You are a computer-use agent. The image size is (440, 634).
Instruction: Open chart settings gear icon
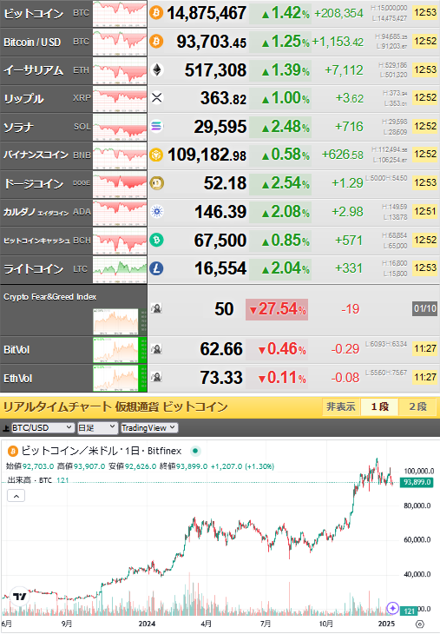(x=420, y=624)
